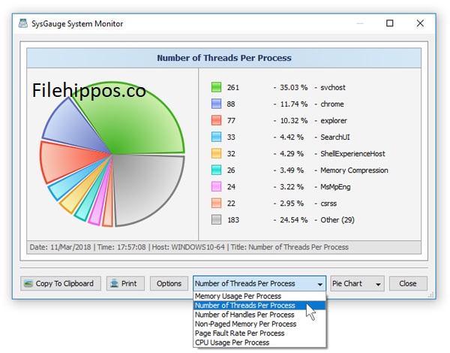Image resolution: width=450 pixels, height=353 pixels.
Task: Select Memory Usage Per Process option
Action: coord(237,297)
